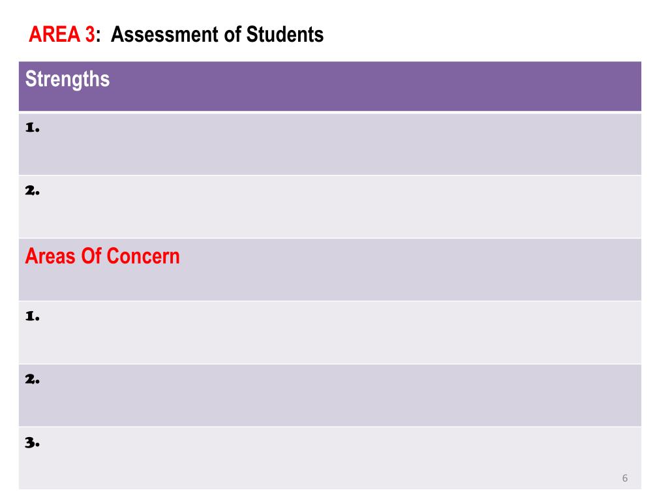Screen dimensions: 668x501
Task: Click empty purple area of Strengths header bar
Action: click(x=375, y=87)
